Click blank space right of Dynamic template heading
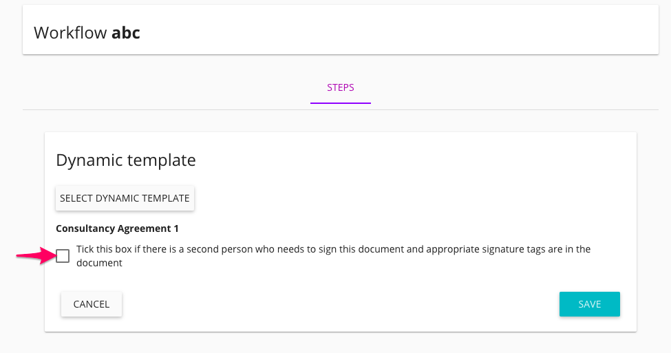Viewport: 671px width, 353px height. (x=413, y=160)
